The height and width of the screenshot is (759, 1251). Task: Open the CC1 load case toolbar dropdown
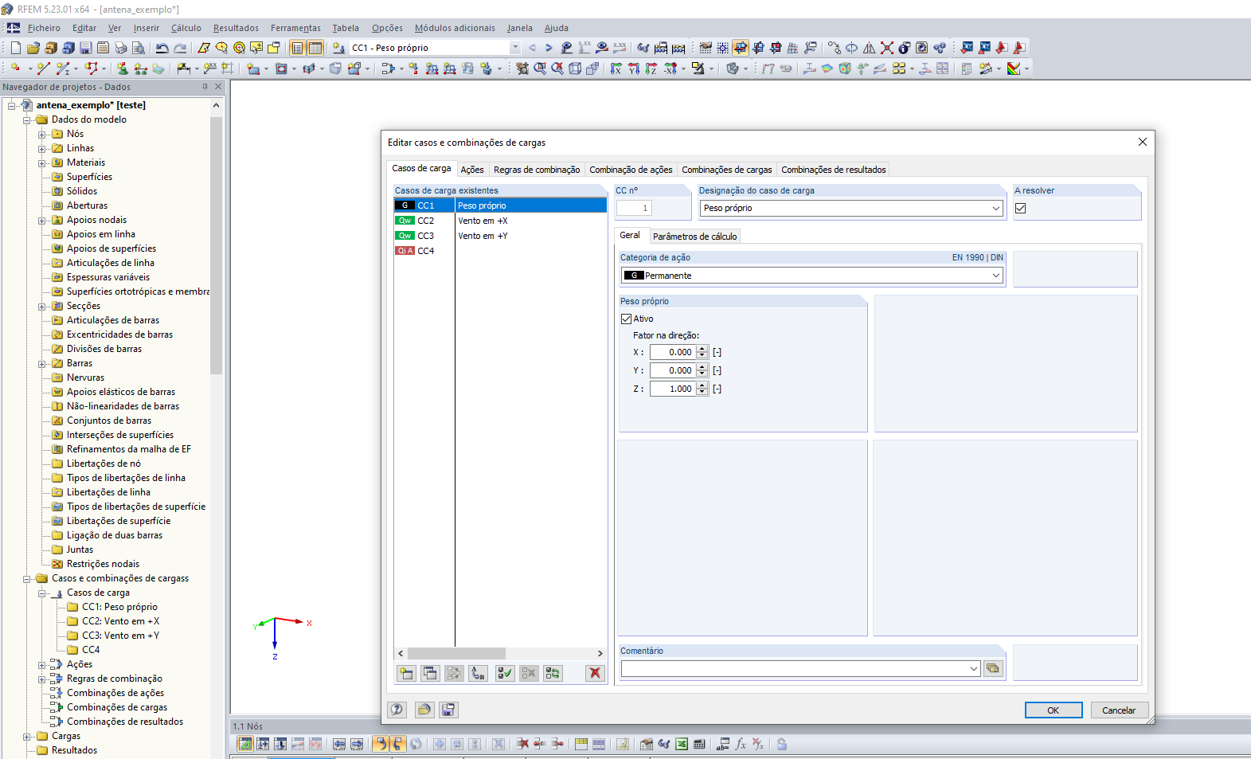point(515,48)
